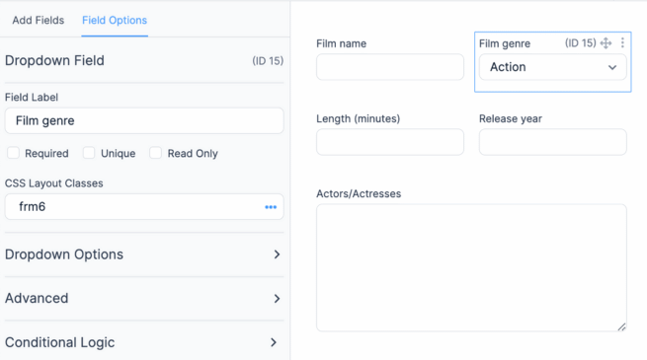Click the move handle icon on Film genre field
Screen dimensions: 647x360
(x=606, y=43)
